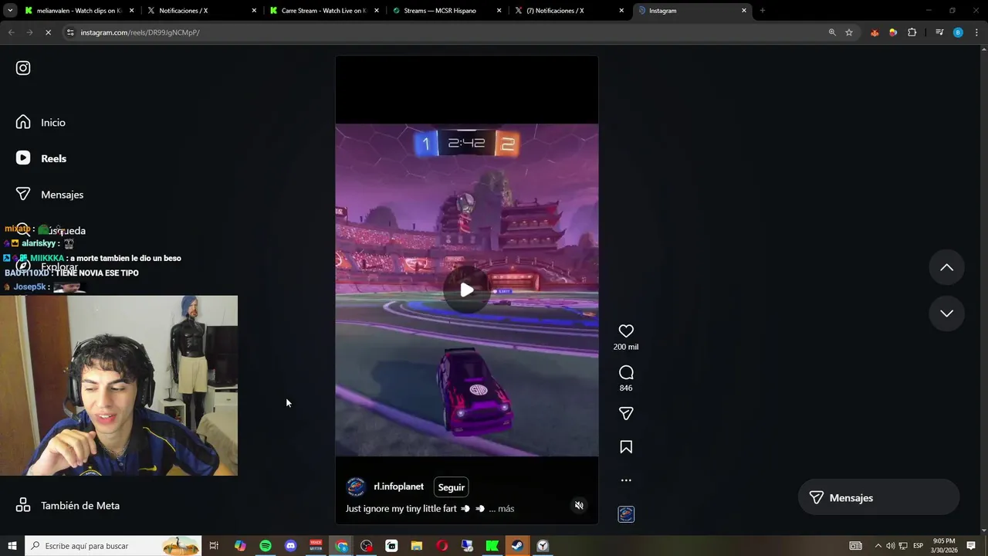Open the tab search dropdown at top left
Screen dimensions: 988x556
point(10,11)
